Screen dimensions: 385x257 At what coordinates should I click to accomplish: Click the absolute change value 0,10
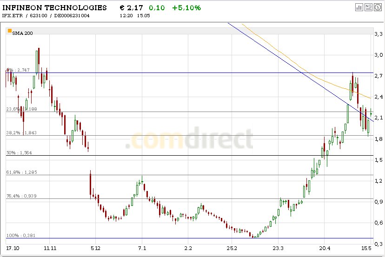click(157, 7)
